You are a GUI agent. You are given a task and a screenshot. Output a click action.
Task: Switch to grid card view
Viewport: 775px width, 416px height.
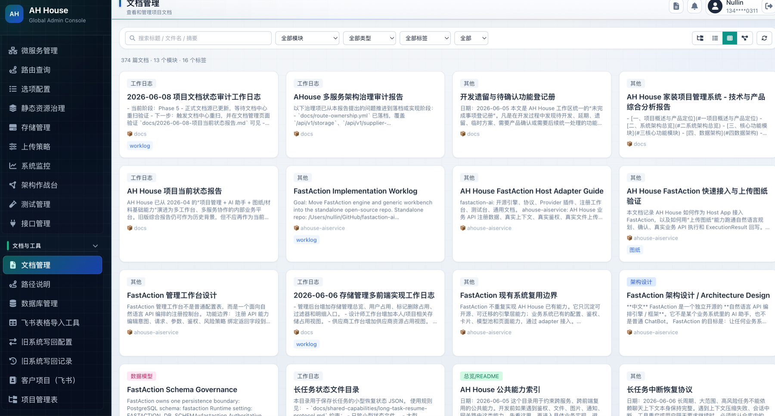click(x=730, y=38)
